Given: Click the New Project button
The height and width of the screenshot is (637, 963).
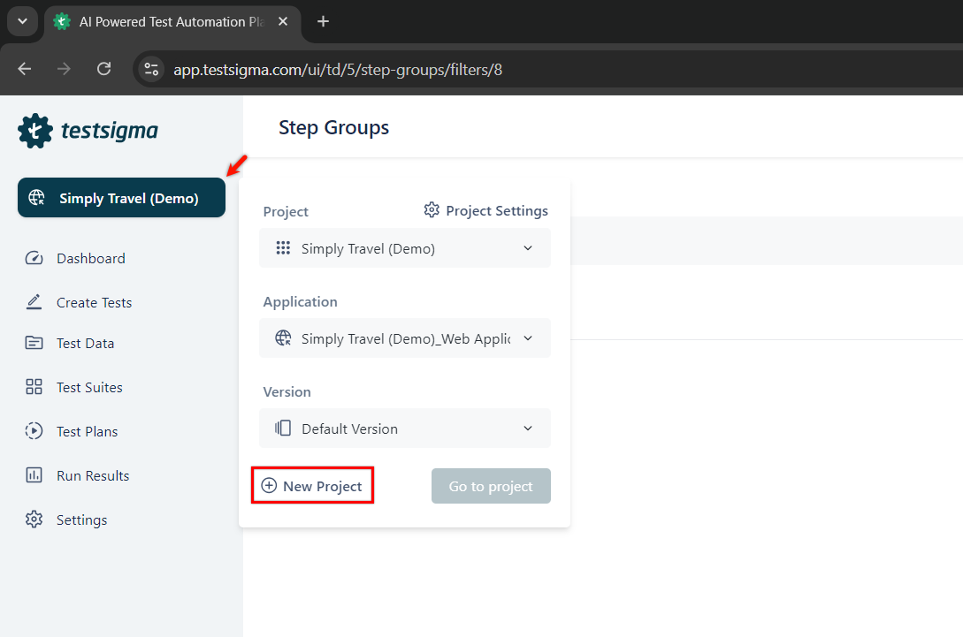Looking at the screenshot, I should click(x=313, y=485).
